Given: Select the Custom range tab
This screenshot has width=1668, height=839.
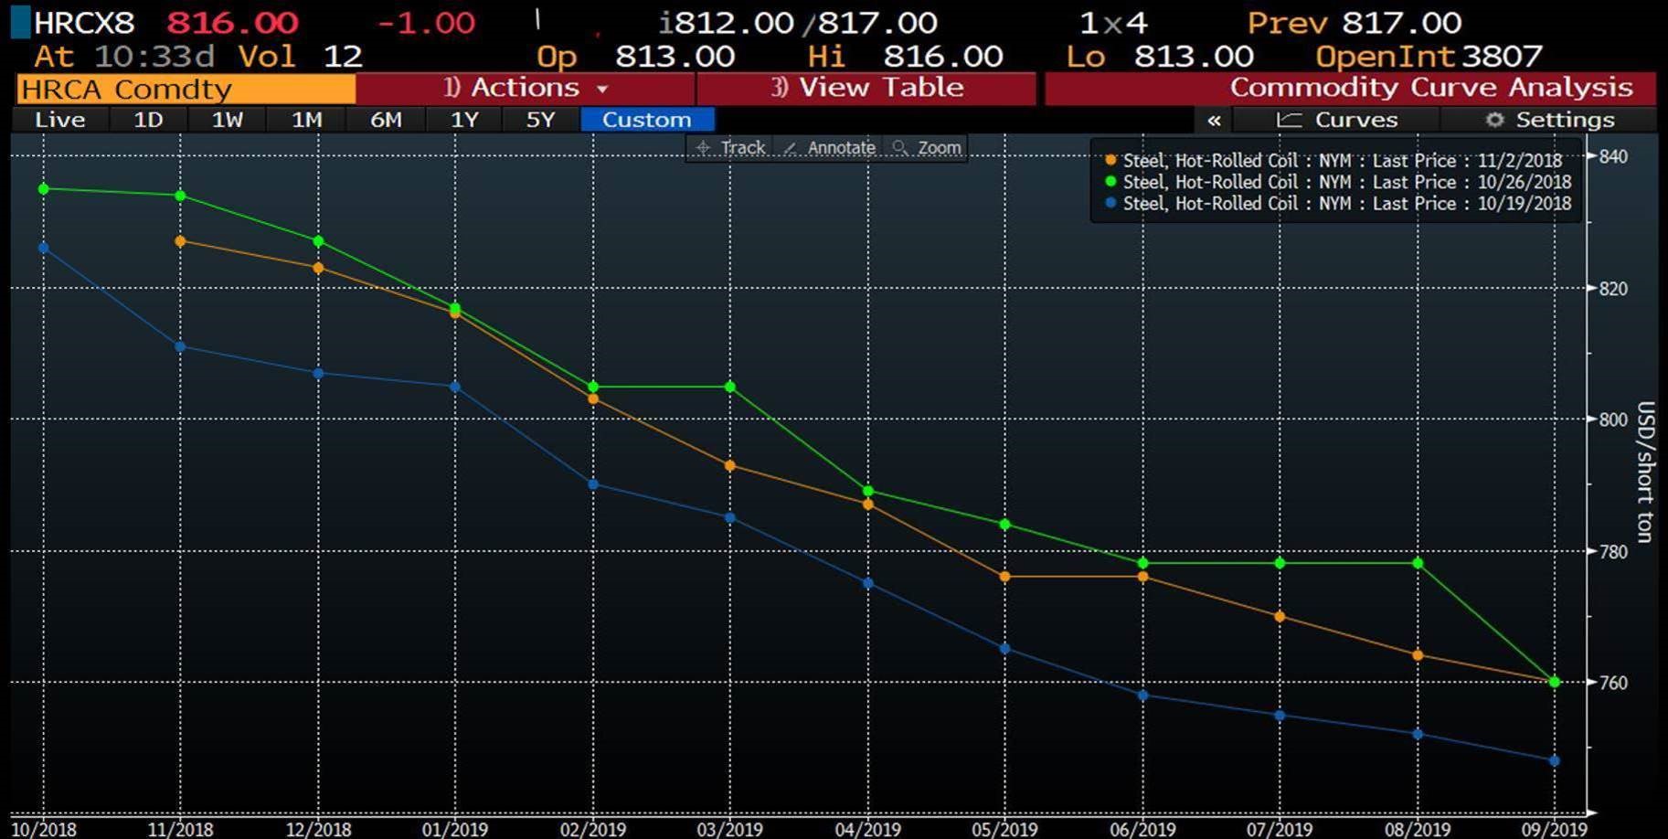Looking at the screenshot, I should (x=646, y=120).
